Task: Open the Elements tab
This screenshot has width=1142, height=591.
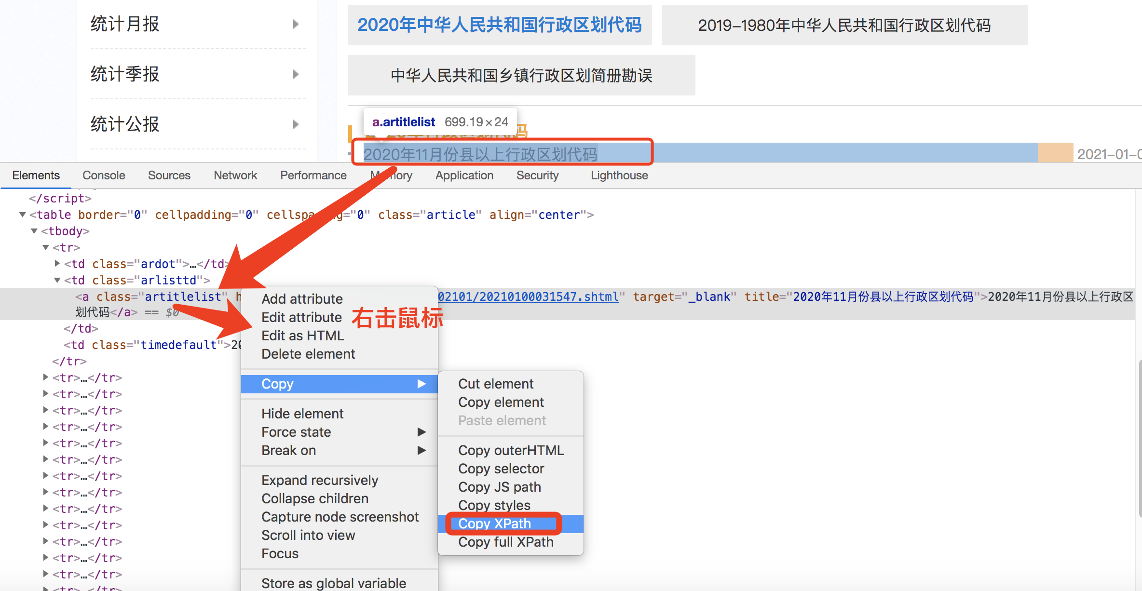Action: pos(36,175)
